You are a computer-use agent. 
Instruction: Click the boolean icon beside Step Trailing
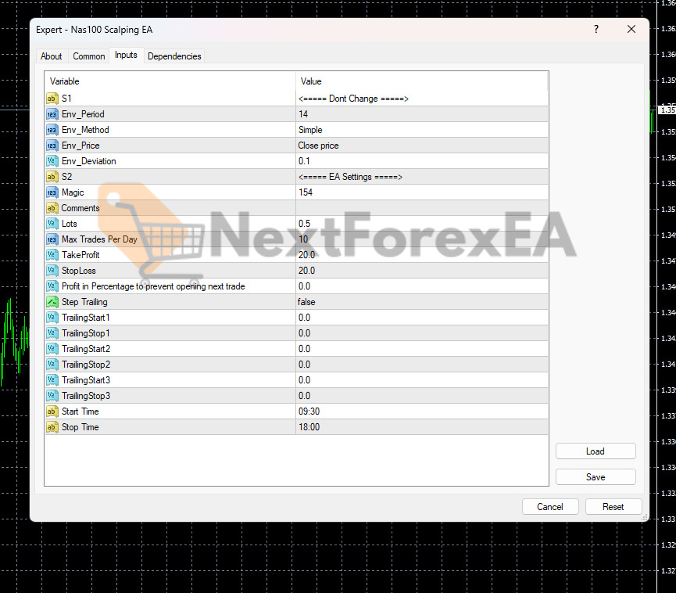52,302
